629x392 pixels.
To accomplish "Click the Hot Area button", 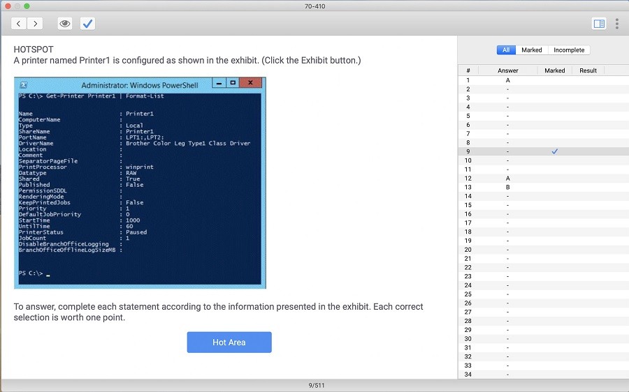I will [x=229, y=342].
